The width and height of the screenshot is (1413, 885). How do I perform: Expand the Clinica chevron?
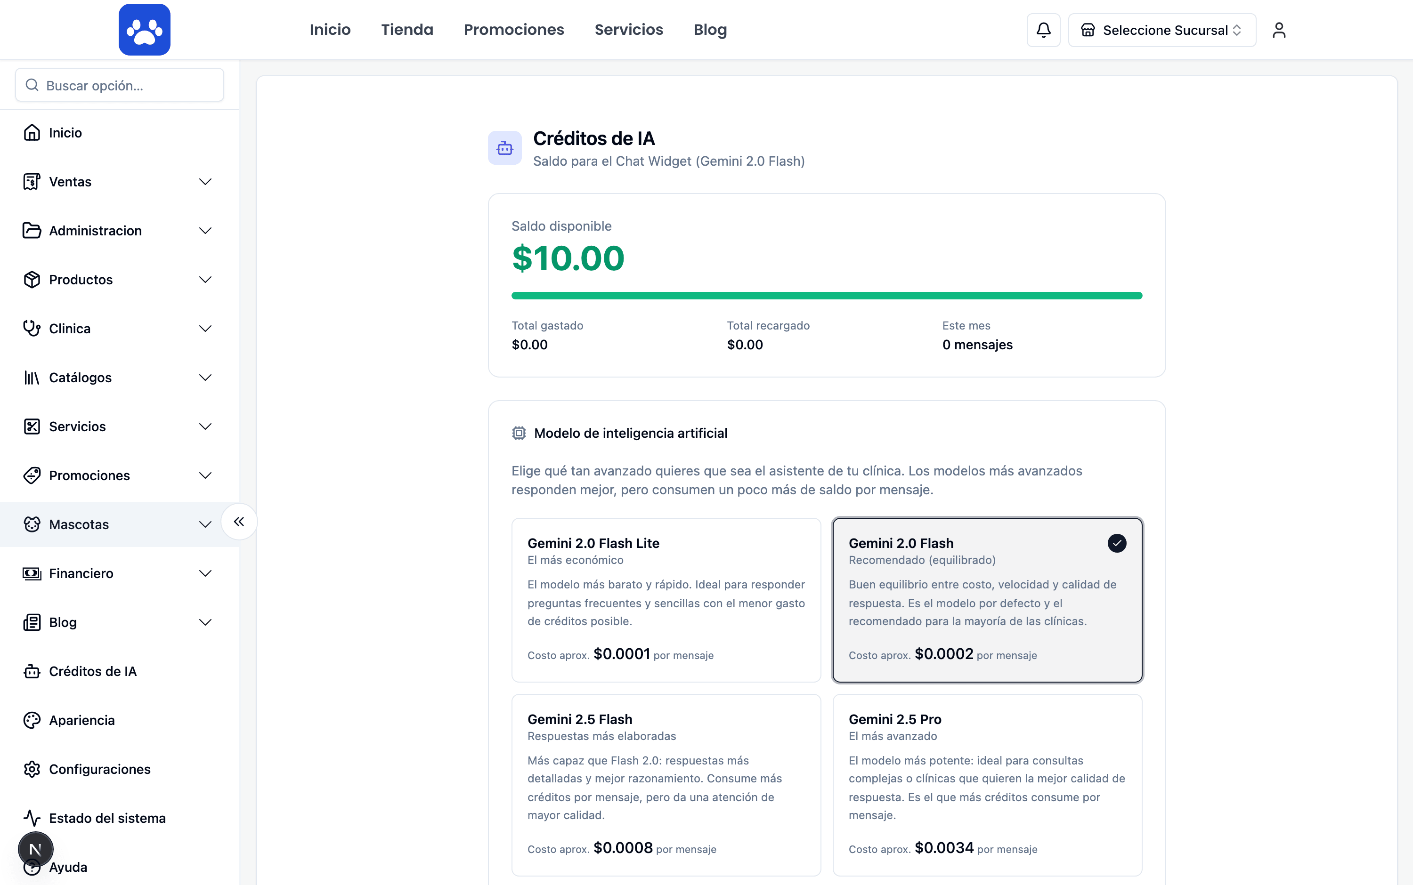[205, 329]
